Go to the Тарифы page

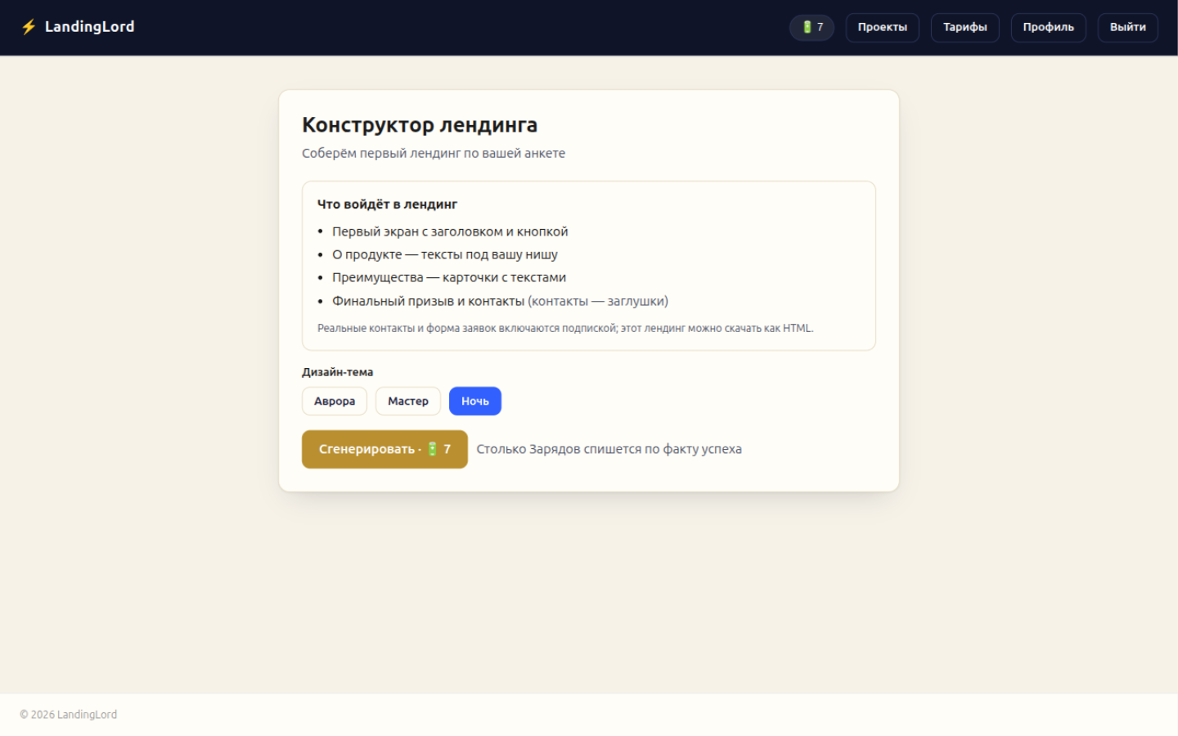pyautogui.click(x=964, y=27)
